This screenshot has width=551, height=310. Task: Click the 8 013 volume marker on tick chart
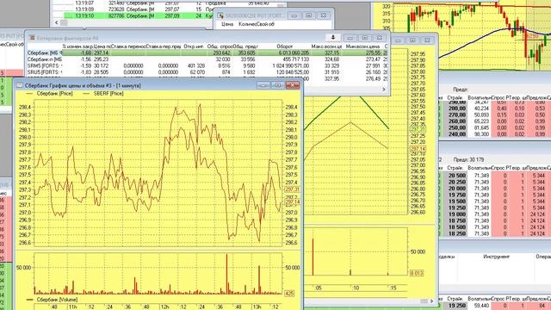pyautogui.click(x=417, y=273)
